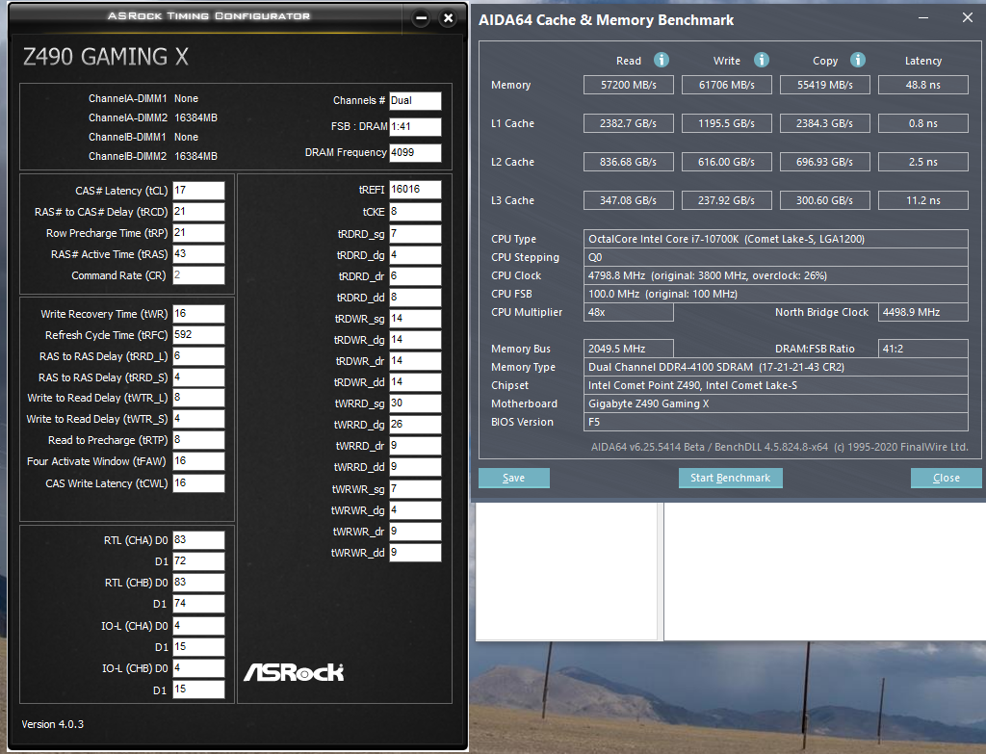Click Memory Latency result 48.8 ns
986x754 pixels.
coord(922,85)
